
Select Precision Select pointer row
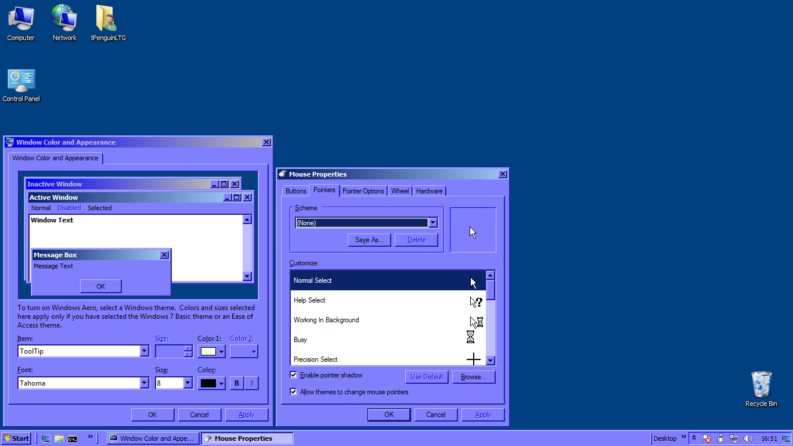[x=388, y=358]
